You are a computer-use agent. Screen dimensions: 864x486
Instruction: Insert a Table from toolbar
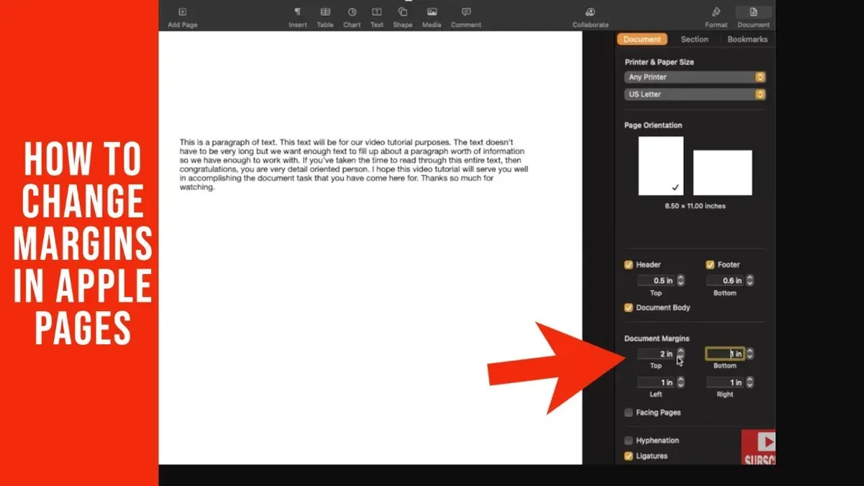325,12
